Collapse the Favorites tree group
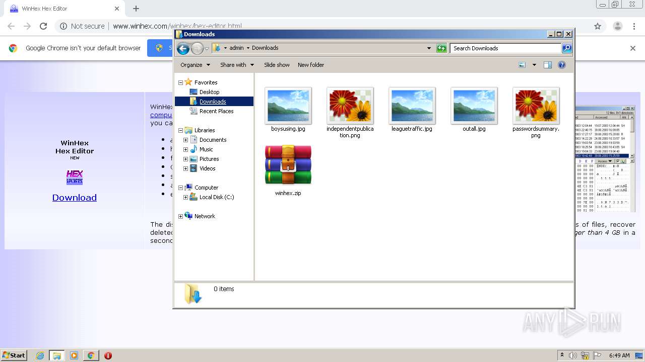Image resolution: width=645 pixels, height=362 pixels. click(180, 82)
